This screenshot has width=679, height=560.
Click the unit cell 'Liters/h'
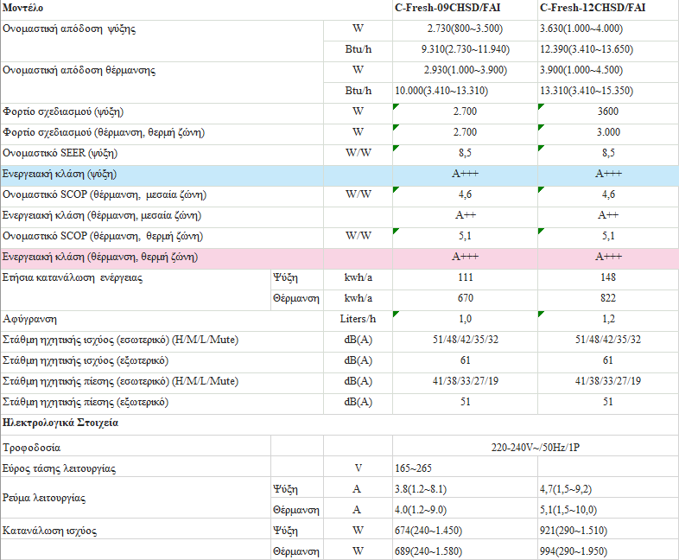pos(358,319)
